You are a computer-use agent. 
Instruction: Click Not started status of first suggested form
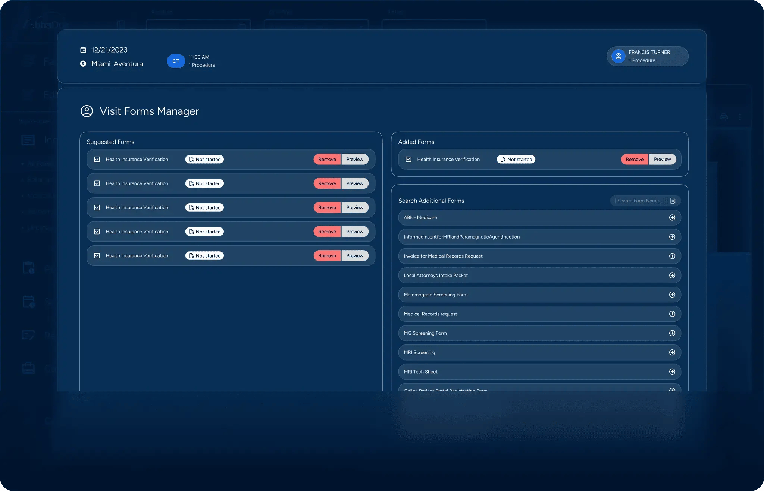coord(204,159)
